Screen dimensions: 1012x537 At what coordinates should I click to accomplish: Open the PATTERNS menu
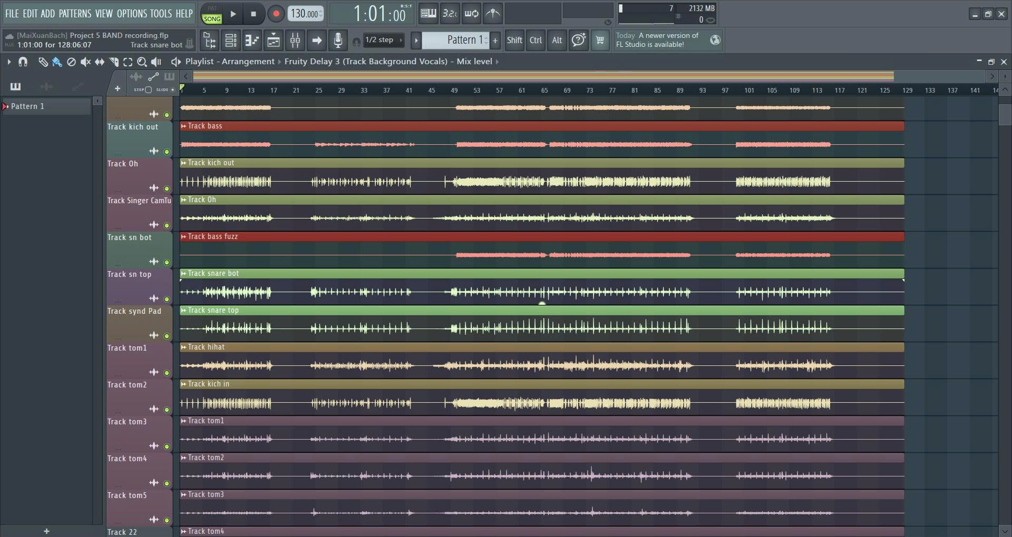[x=75, y=14]
